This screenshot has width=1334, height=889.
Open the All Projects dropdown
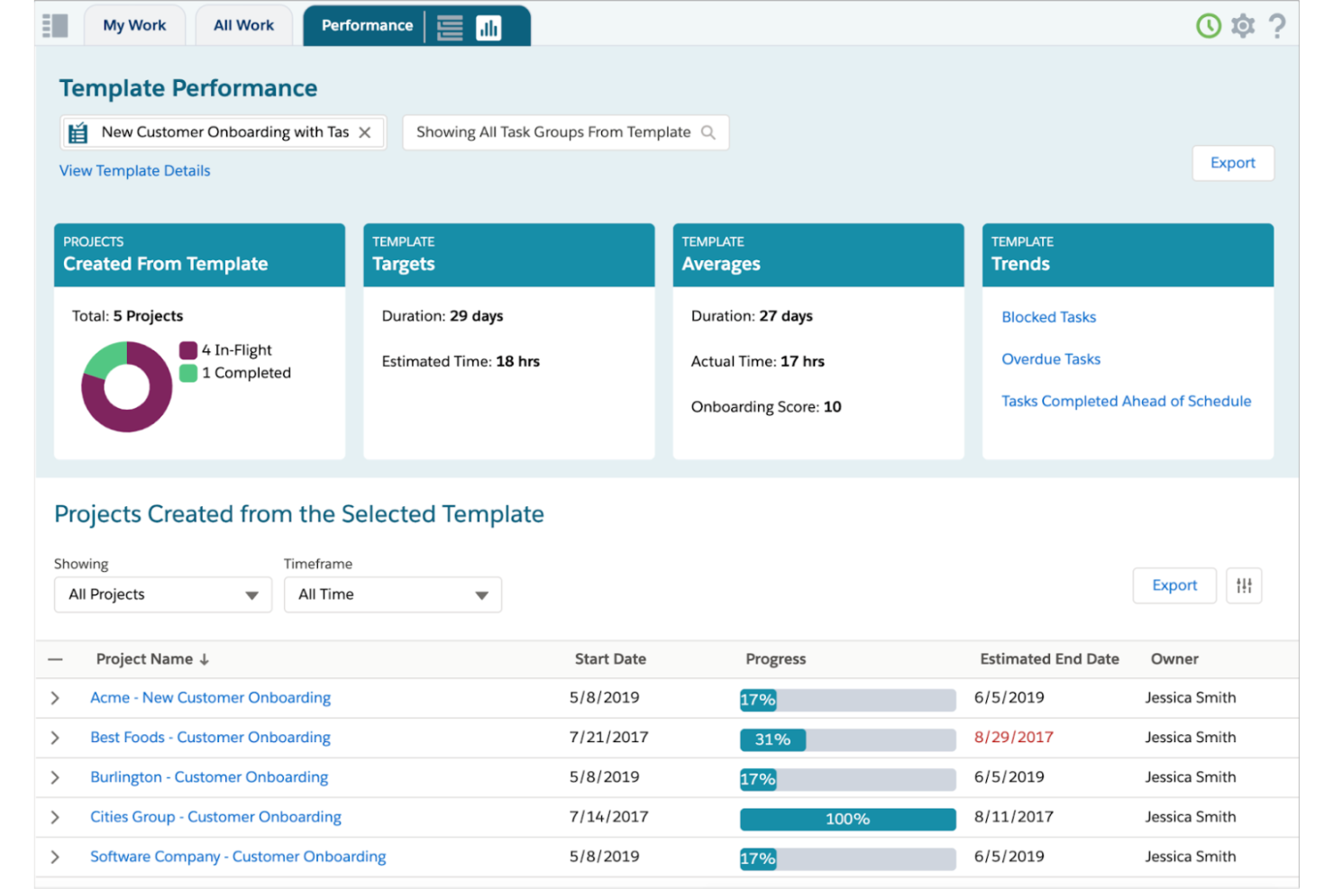click(162, 594)
